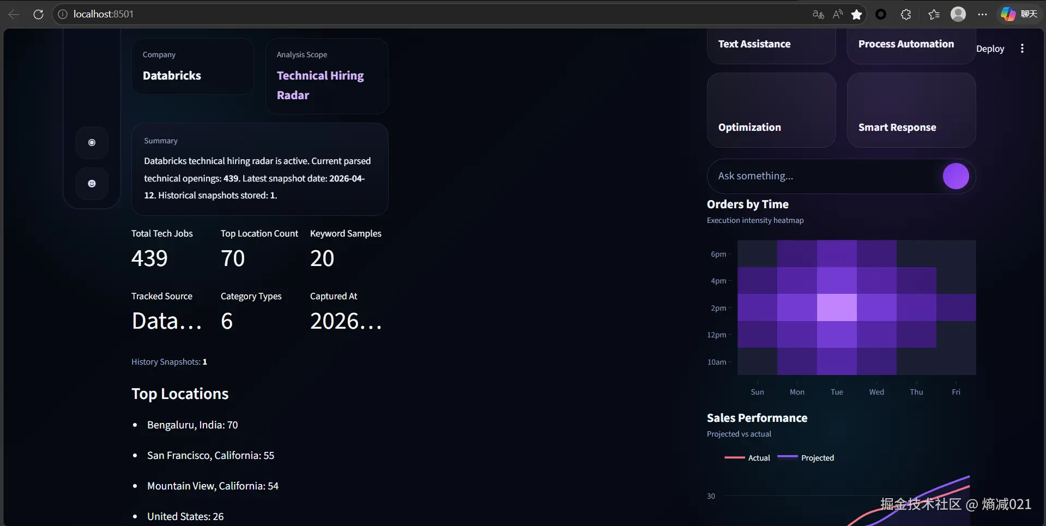Click the truncated Captured At value
The image size is (1046, 526).
[x=346, y=321]
